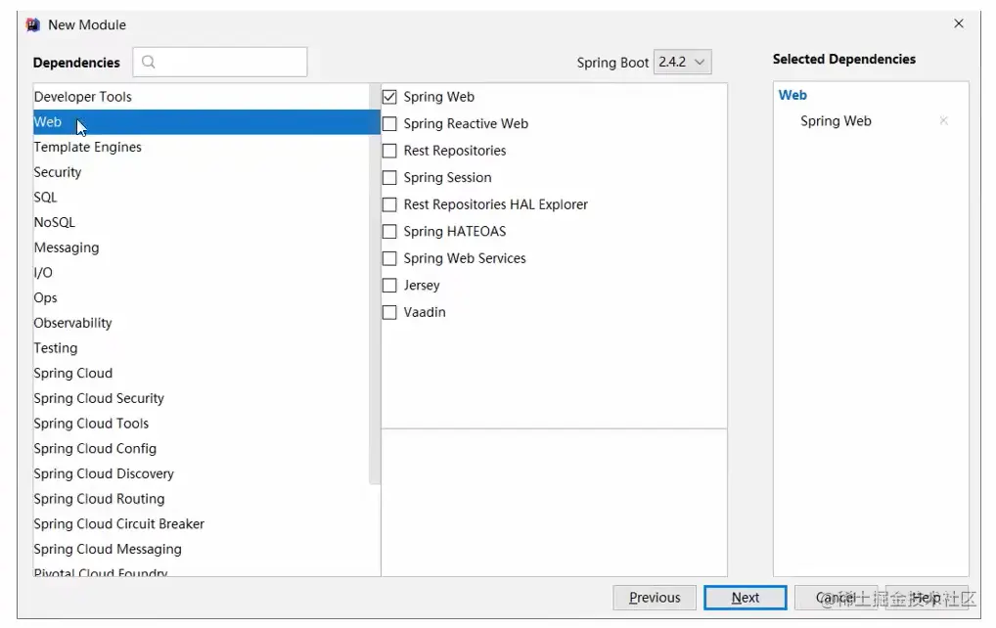Check the Jersey checkbox
This screenshot has width=996, height=628.
tap(389, 286)
